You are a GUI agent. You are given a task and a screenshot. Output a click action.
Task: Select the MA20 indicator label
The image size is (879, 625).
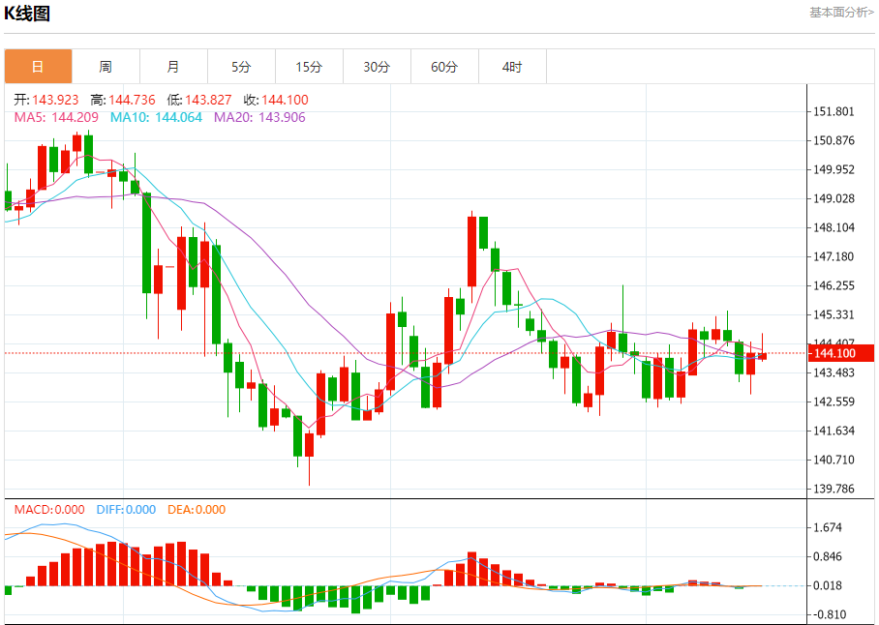tap(259, 117)
